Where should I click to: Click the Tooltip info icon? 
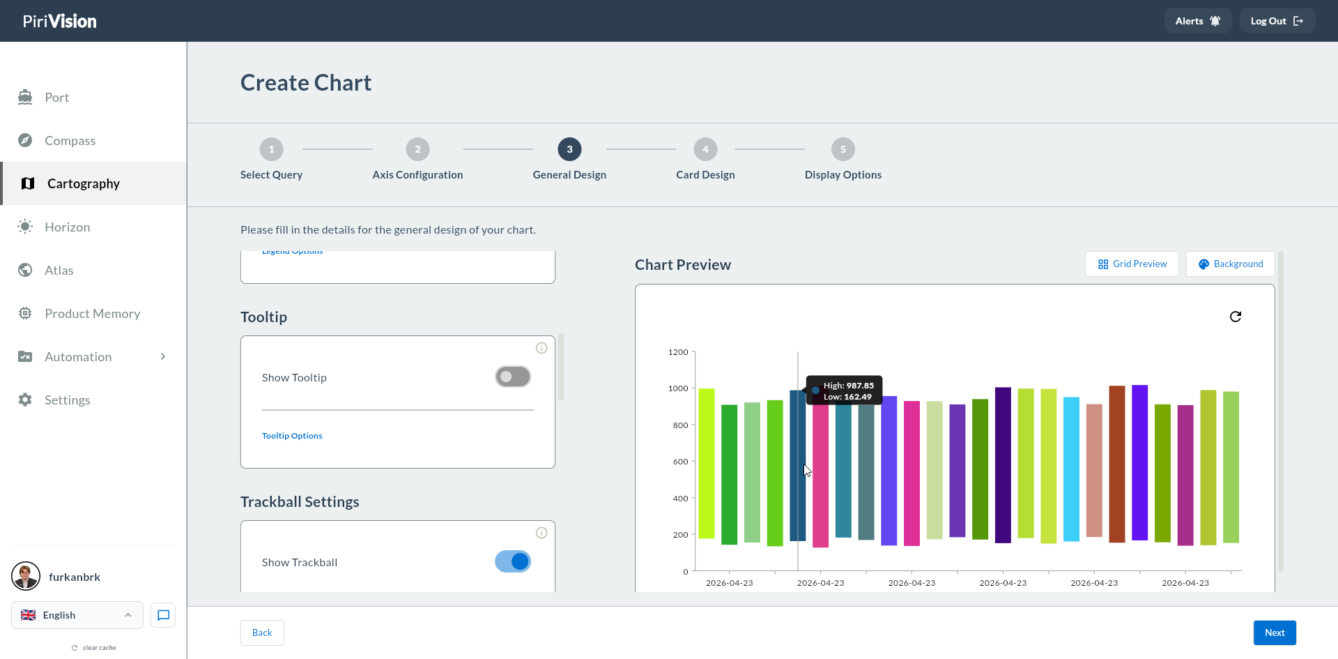point(541,348)
